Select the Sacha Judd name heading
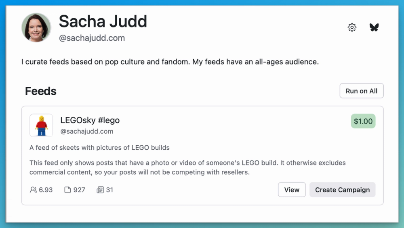The width and height of the screenshot is (404, 228). pyautogui.click(x=103, y=21)
